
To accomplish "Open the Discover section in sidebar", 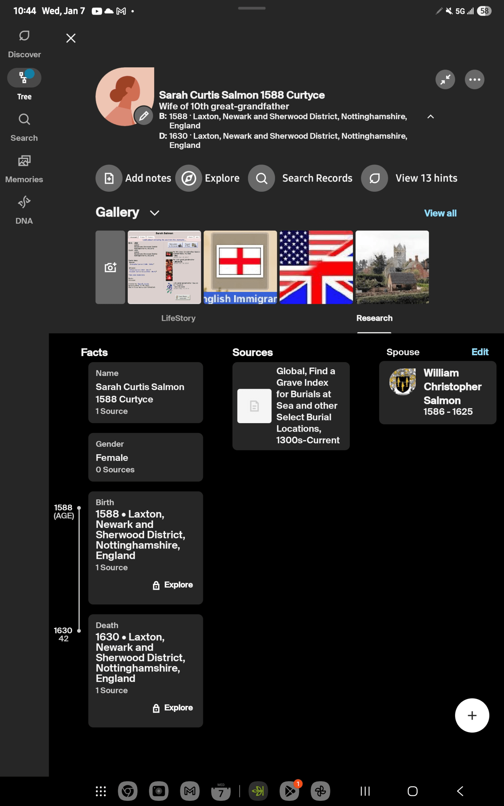I will 24,43.
